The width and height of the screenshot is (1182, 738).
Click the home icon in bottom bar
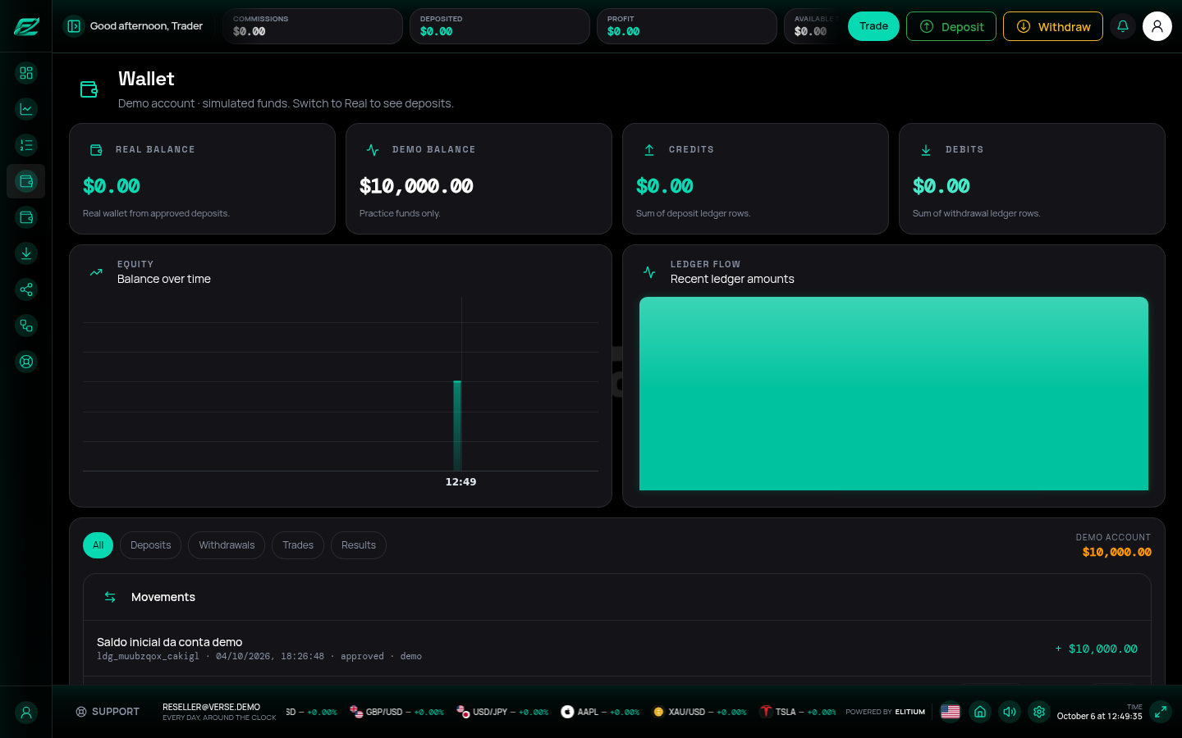point(980,712)
